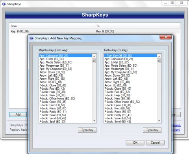Viewport: 189px width, 154px height.
Task: Click the up arrow of From key list scrollbar
Action: click(94, 56)
